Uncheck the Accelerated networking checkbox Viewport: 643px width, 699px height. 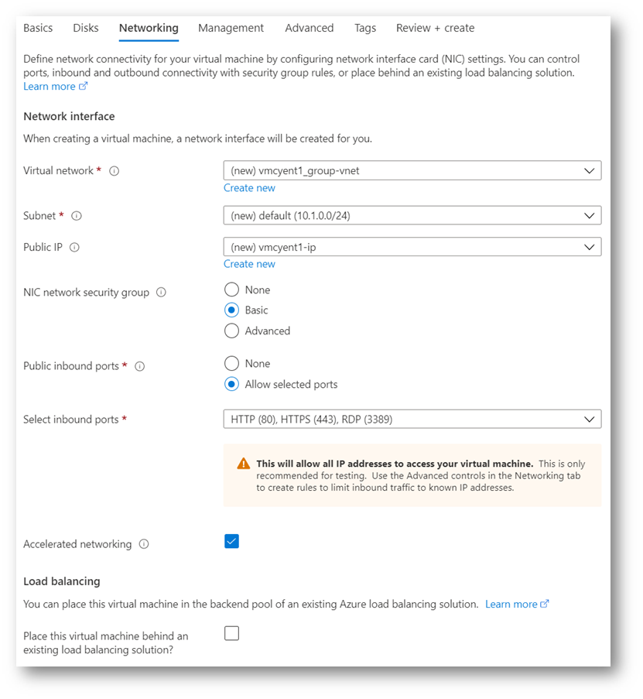tap(231, 541)
